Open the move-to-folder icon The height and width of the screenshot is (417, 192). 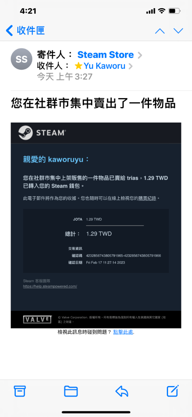pyautogui.click(x=71, y=391)
